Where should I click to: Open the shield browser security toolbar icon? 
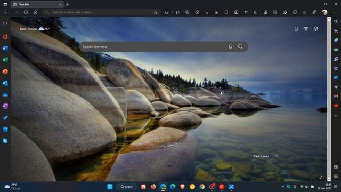(x=256, y=12)
